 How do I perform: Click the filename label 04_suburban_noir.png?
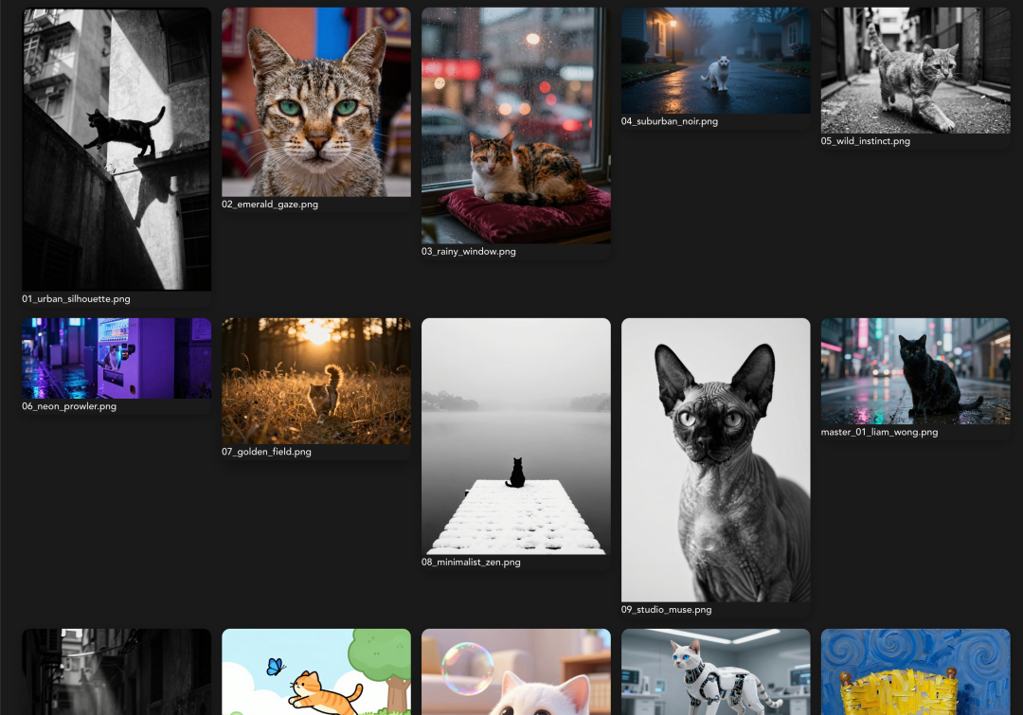pyautogui.click(x=671, y=121)
